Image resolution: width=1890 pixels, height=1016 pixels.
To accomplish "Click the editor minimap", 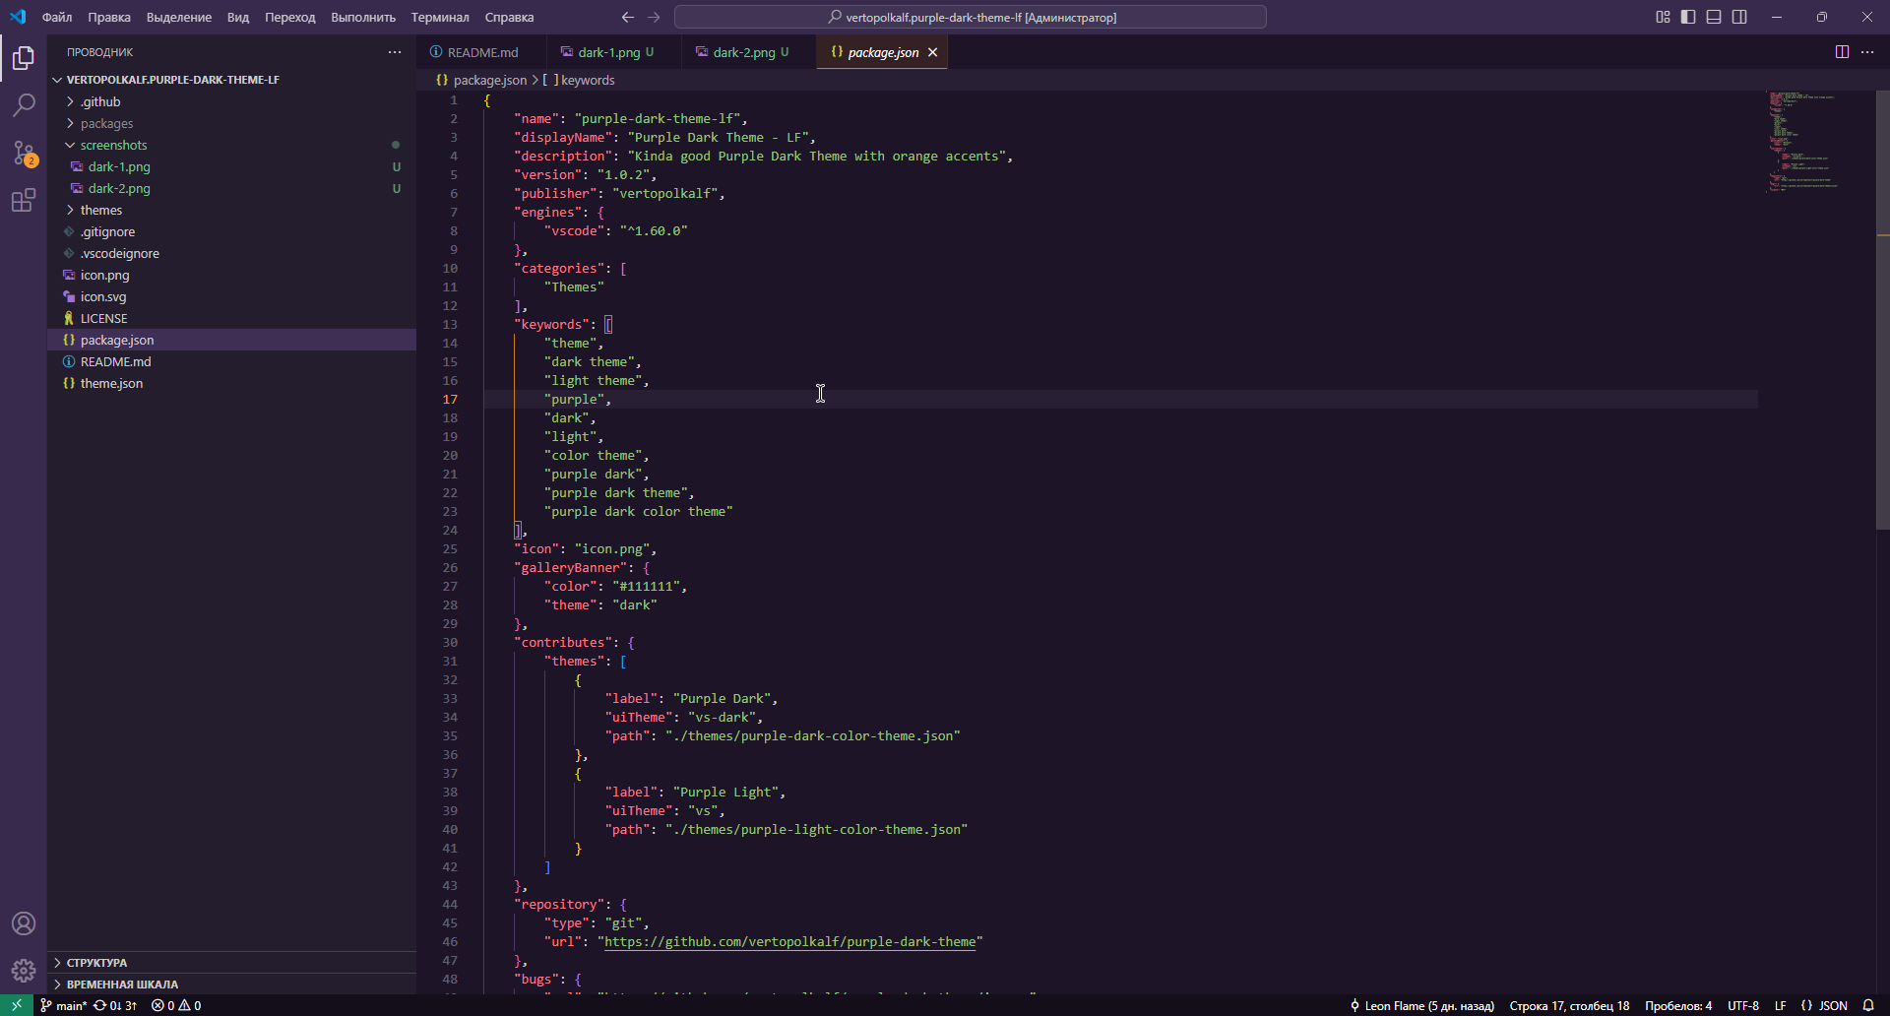I will 1816,143.
